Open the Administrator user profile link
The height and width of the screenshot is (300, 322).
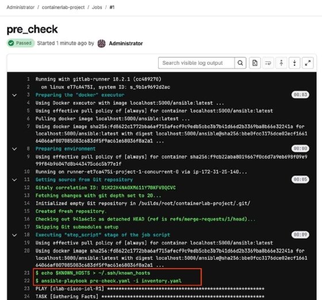pos(126,44)
